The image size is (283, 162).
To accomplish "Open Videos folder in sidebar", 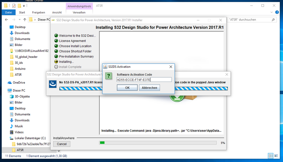I will [19, 132].
